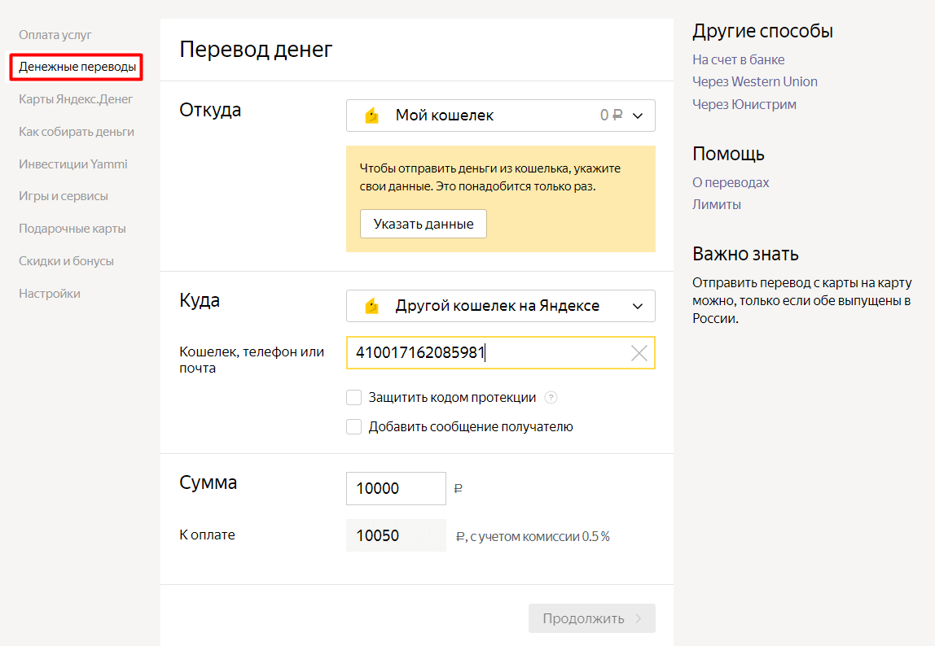Click the commission note mentioning 0.5 %
The image size is (935, 646).
pyautogui.click(x=533, y=536)
